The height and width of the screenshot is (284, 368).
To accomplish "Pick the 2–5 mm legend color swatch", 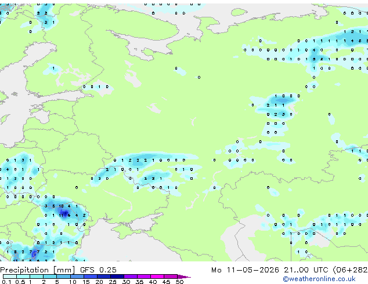I will [50, 276].
